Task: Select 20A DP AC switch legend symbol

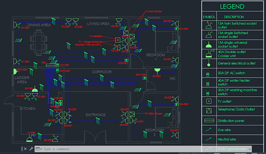Action: point(208,74)
